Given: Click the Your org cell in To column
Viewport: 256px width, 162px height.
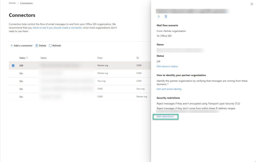Looking at the screenshot, I should 140,89.
